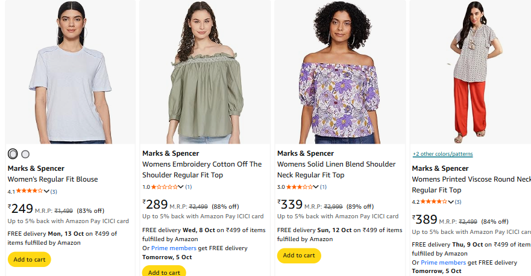Click the 4.2 star rating of Printed Viscose Top
Viewport: 531px width, 276px height.
(x=434, y=202)
